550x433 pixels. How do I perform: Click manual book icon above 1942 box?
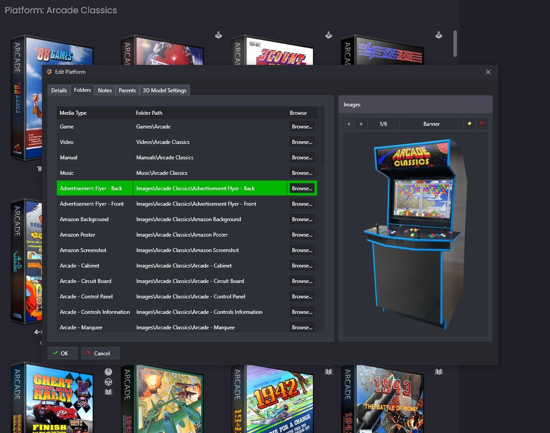point(329,372)
